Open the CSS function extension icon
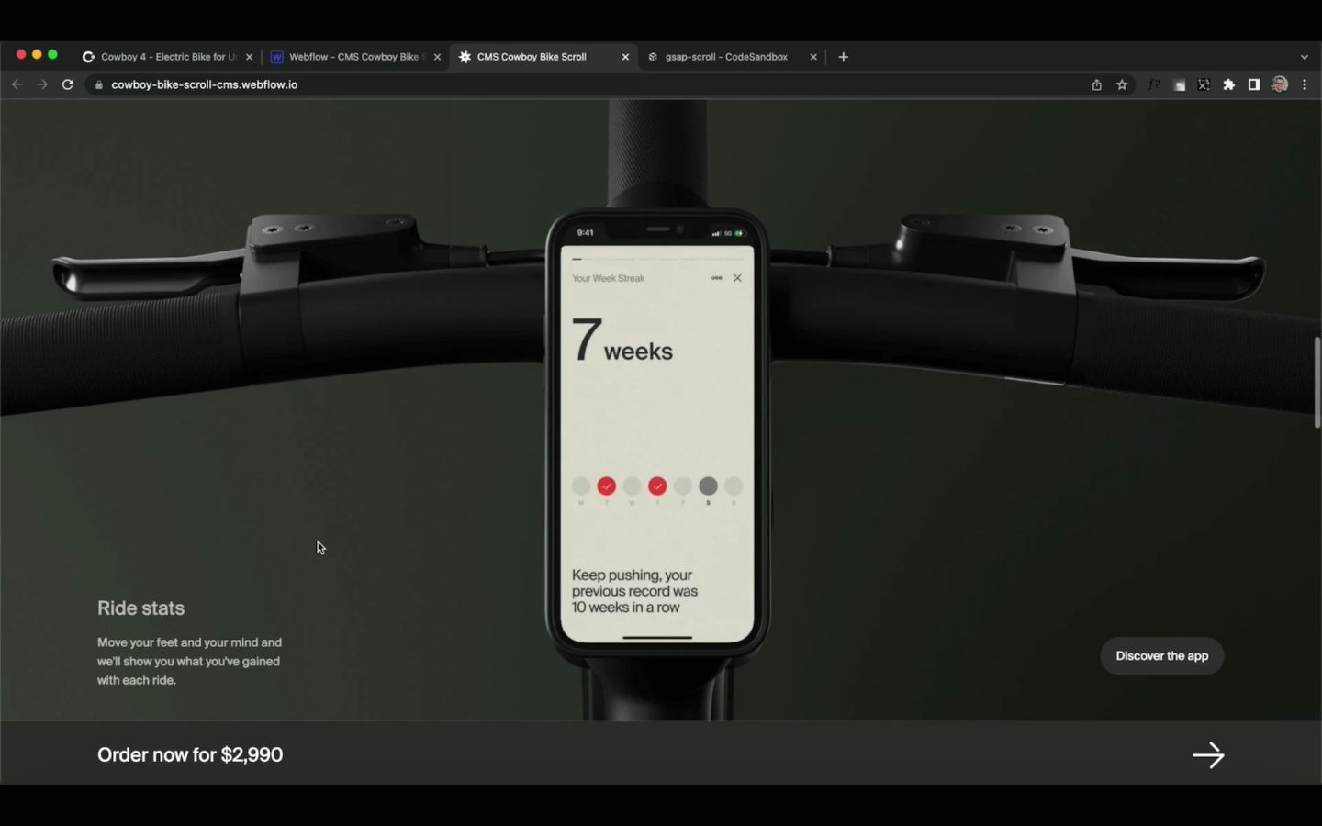1322x826 pixels. point(1154,84)
